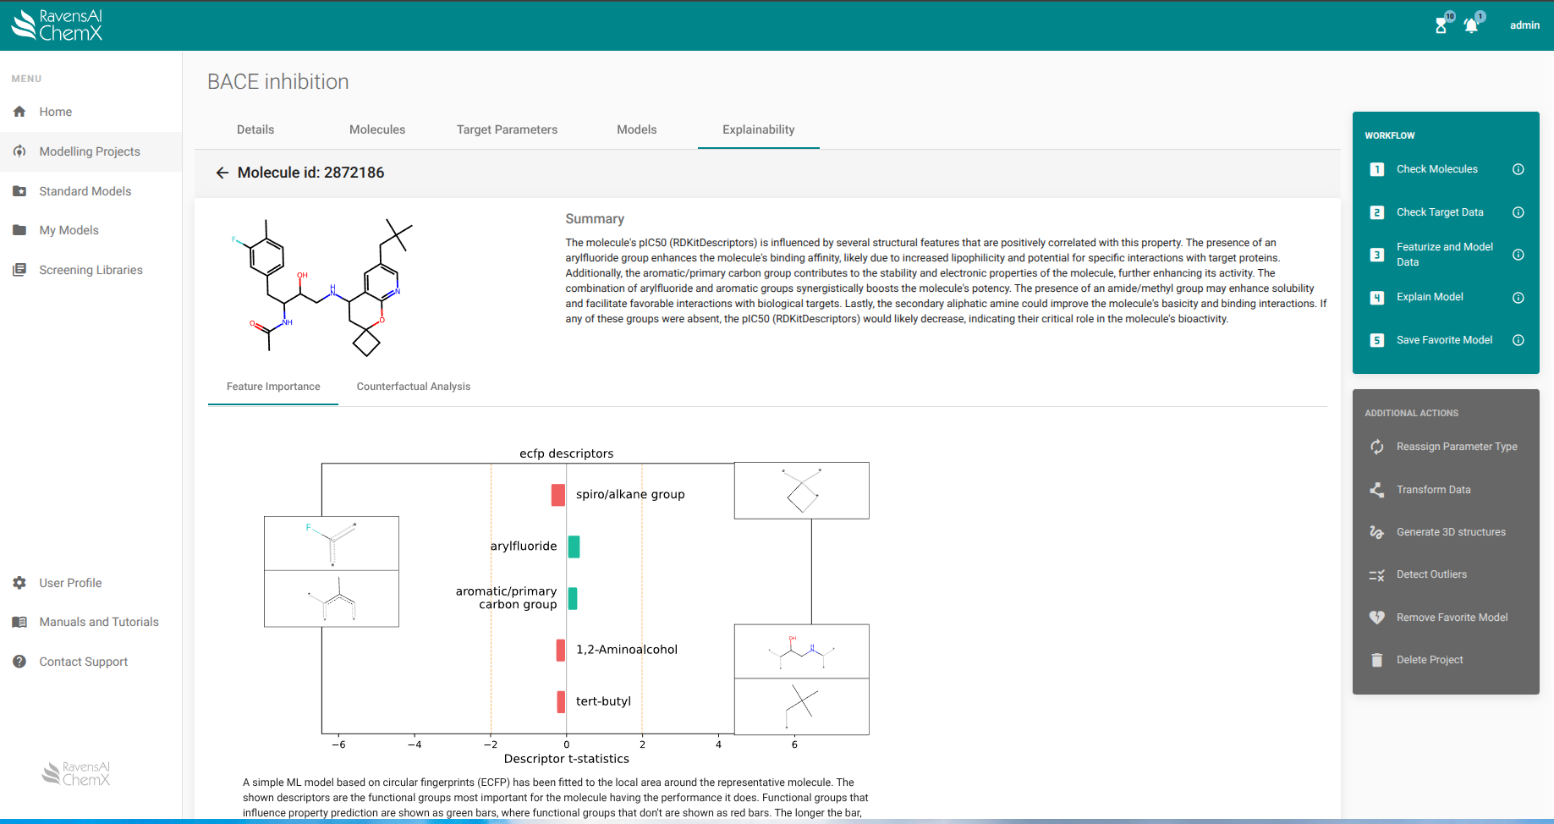
Task: Click the molecule structure image
Action: (321, 288)
